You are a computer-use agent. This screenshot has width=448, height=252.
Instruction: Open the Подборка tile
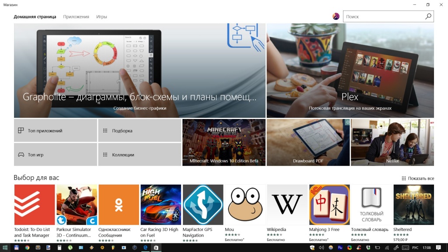click(x=140, y=130)
